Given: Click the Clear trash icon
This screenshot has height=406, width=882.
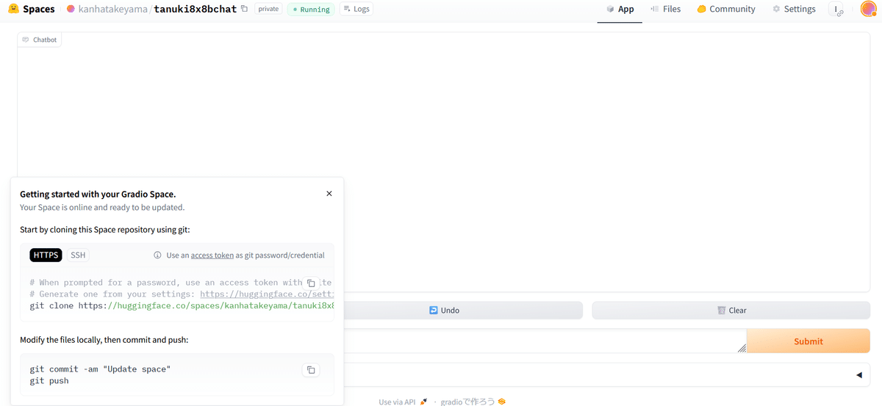Looking at the screenshot, I should pyautogui.click(x=722, y=311).
